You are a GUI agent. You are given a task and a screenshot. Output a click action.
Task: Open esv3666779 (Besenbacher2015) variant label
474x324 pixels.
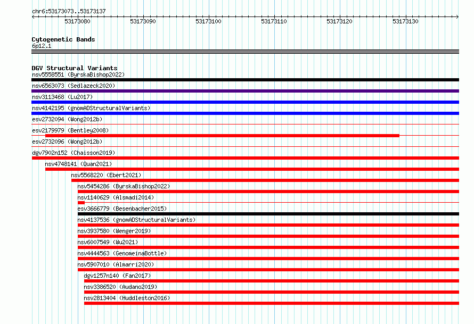pos(122,209)
